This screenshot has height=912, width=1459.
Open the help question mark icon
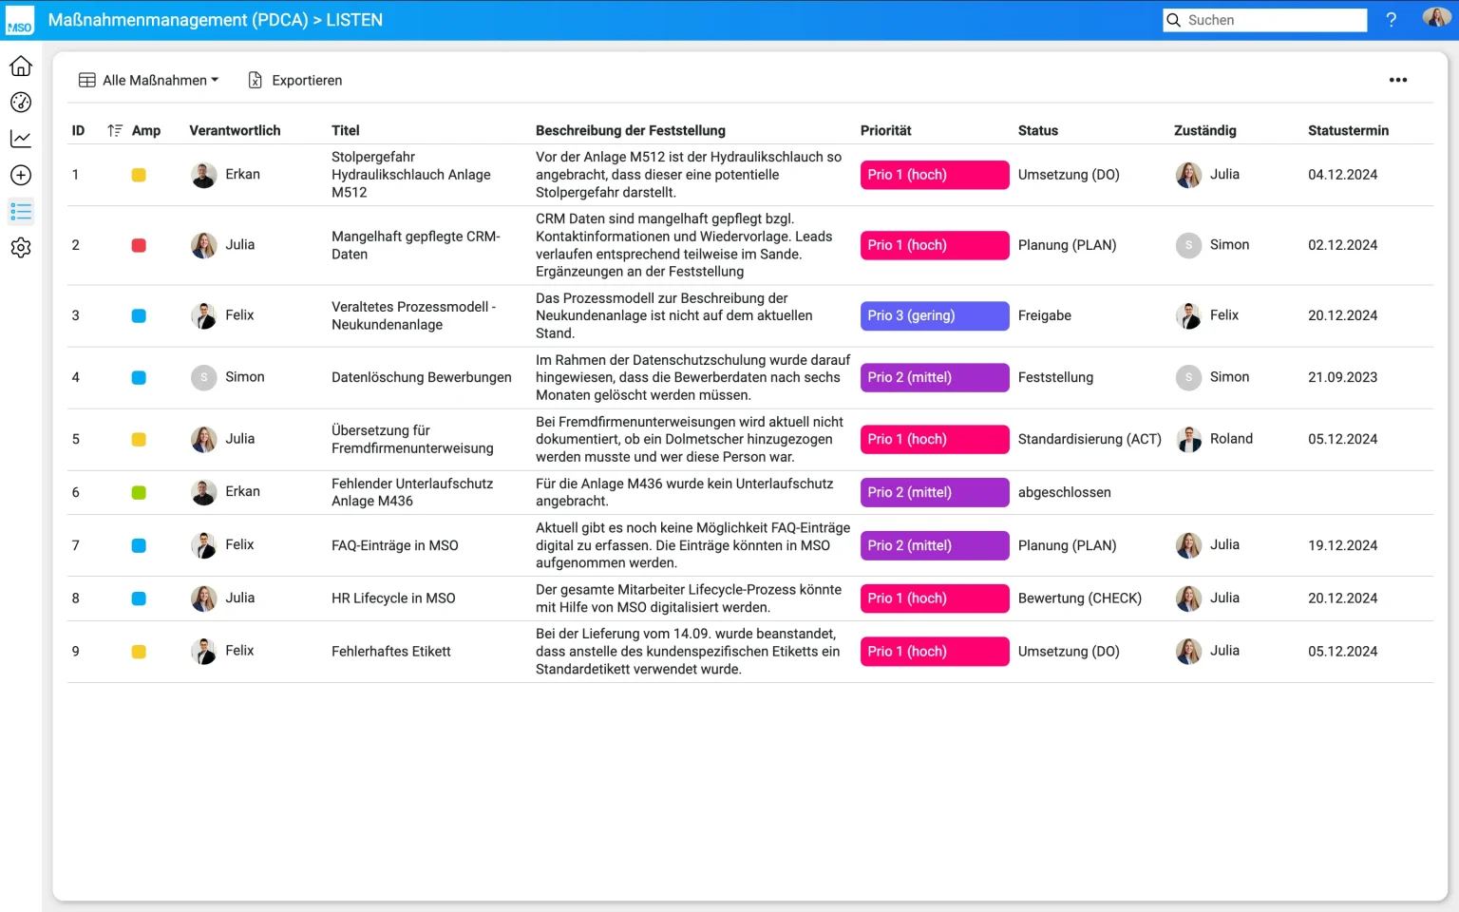1391,20
